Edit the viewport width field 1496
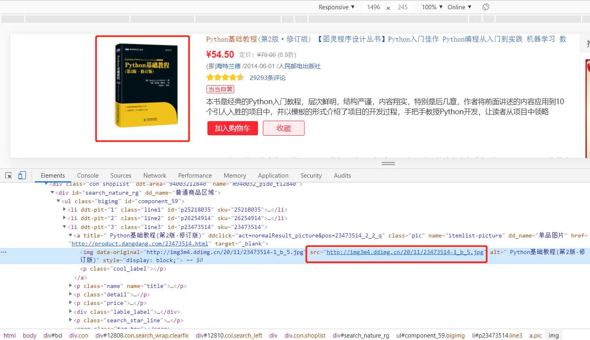The width and height of the screenshot is (590, 340). point(374,7)
